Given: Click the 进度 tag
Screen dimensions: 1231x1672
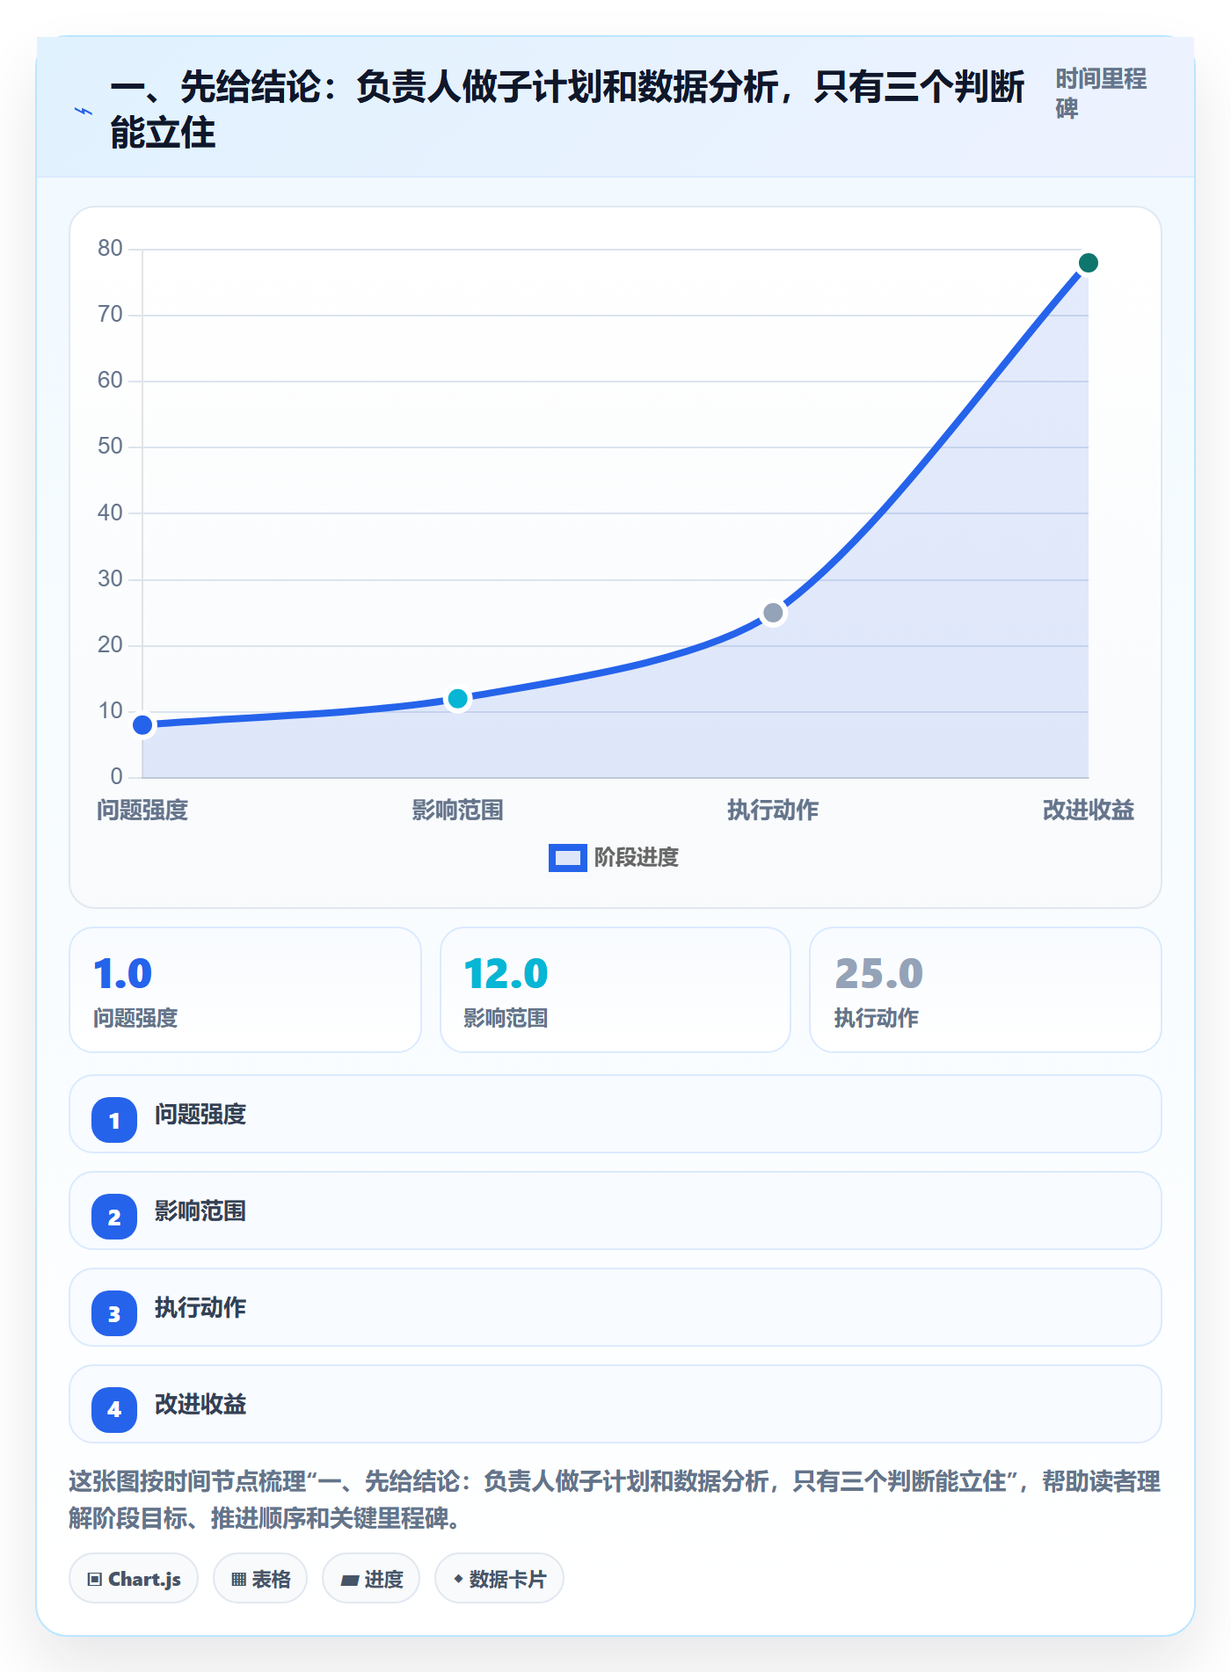Looking at the screenshot, I should click(x=371, y=1579).
